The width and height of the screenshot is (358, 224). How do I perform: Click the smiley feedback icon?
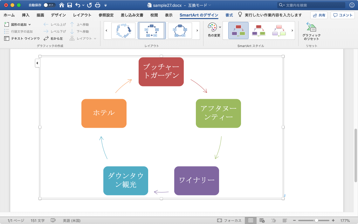[352, 5]
